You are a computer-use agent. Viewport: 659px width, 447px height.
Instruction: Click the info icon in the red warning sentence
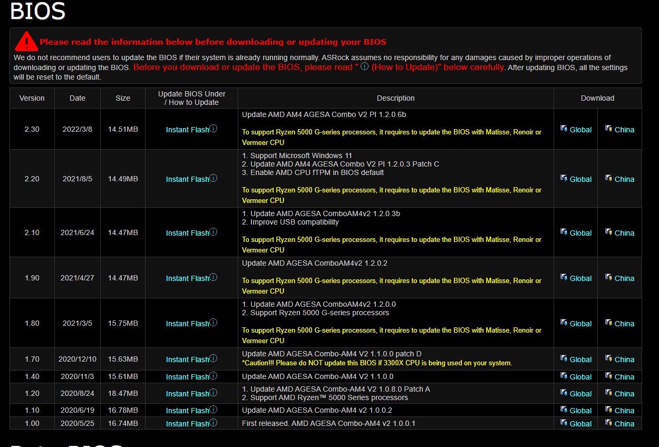(364, 67)
